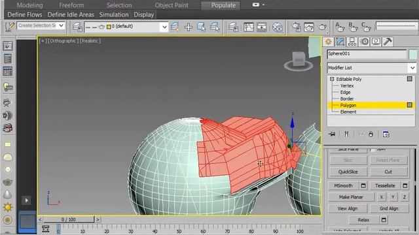This screenshot has height=235, width=419.
Task: Open the Manage Layers dialog icon
Action: 77,27
